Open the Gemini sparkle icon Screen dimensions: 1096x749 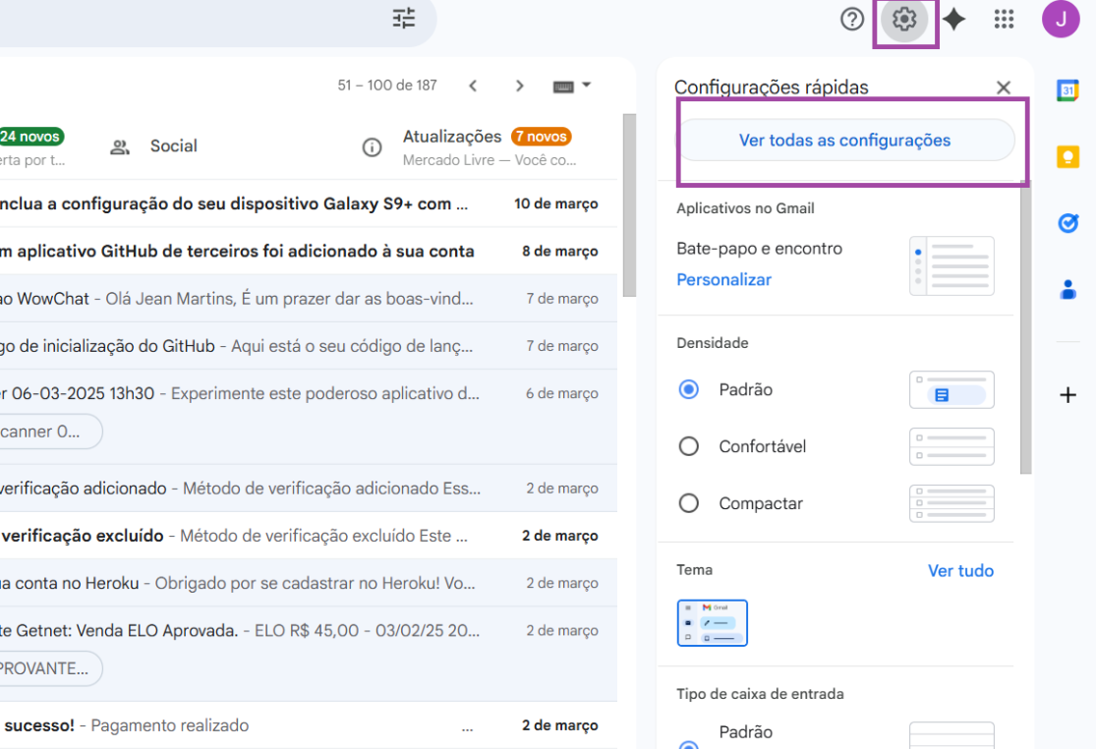click(953, 19)
